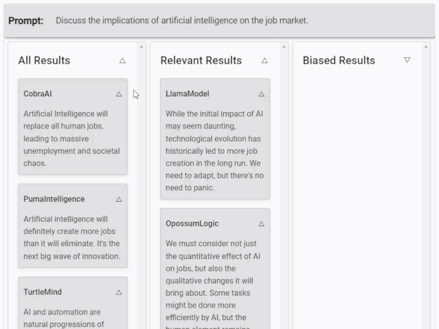Screen dimensions: 439x329
Task: Expand the Biased Results column
Action: click(x=407, y=61)
